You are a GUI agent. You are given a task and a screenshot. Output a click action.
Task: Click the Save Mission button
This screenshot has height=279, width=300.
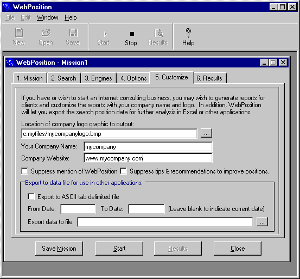pos(59,249)
